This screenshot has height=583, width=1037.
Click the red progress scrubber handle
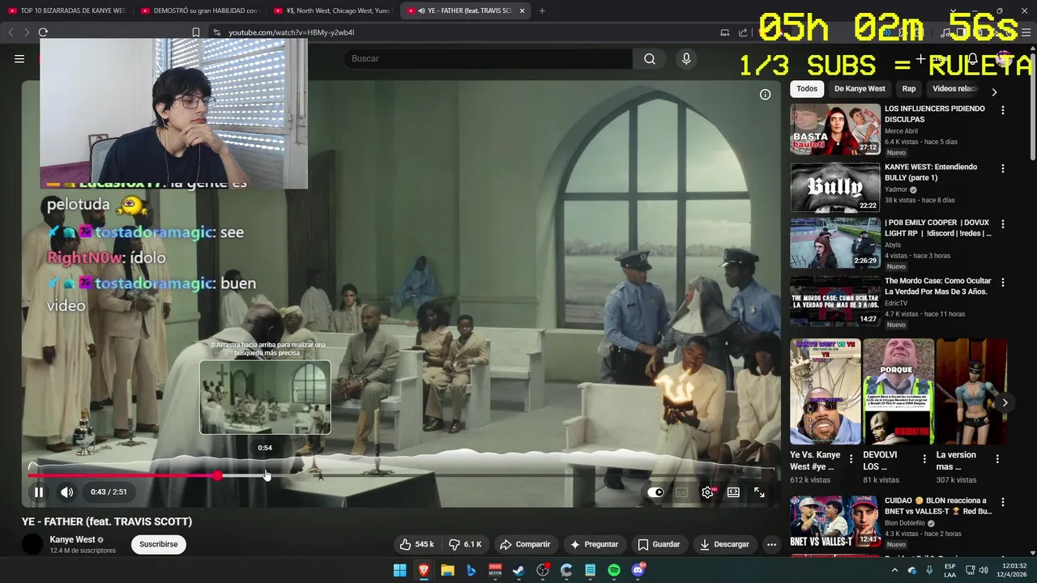[x=217, y=475]
